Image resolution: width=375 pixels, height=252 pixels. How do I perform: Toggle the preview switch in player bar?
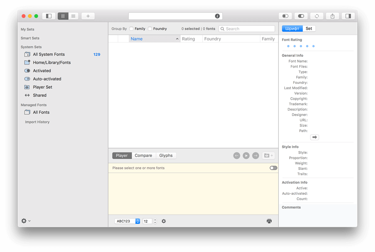pos(273,168)
